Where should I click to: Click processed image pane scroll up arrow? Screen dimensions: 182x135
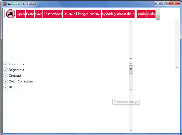(131, 94)
